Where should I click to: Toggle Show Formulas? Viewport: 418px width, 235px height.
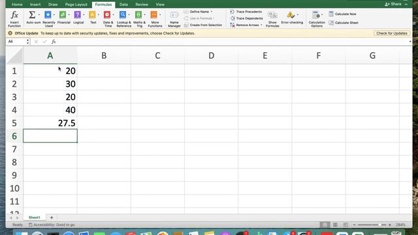coord(272,19)
